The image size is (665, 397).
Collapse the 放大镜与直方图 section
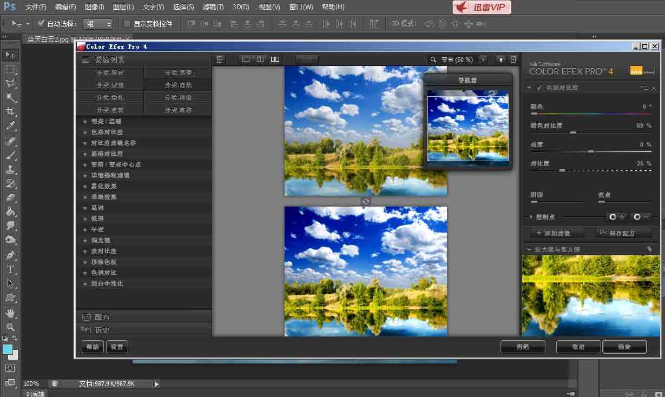529,249
